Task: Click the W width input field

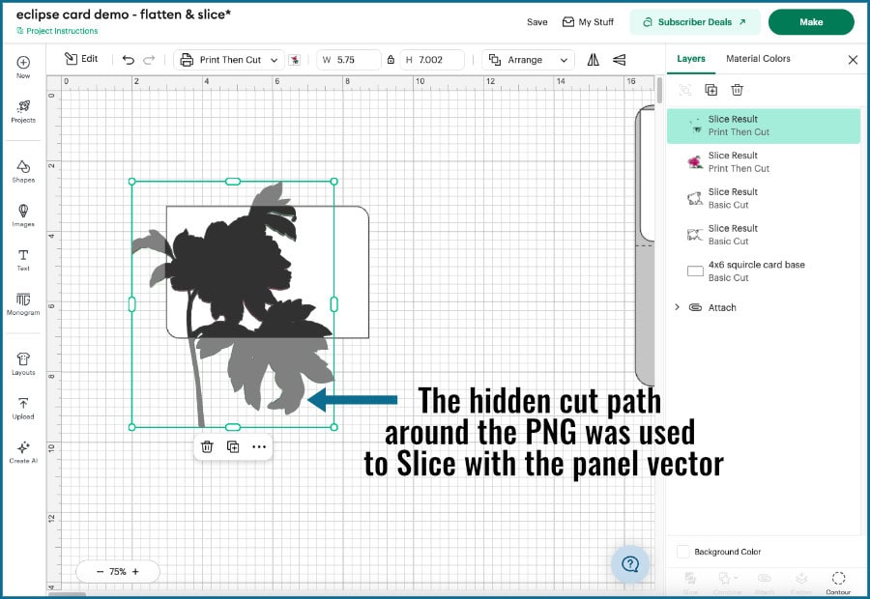Action: click(349, 60)
